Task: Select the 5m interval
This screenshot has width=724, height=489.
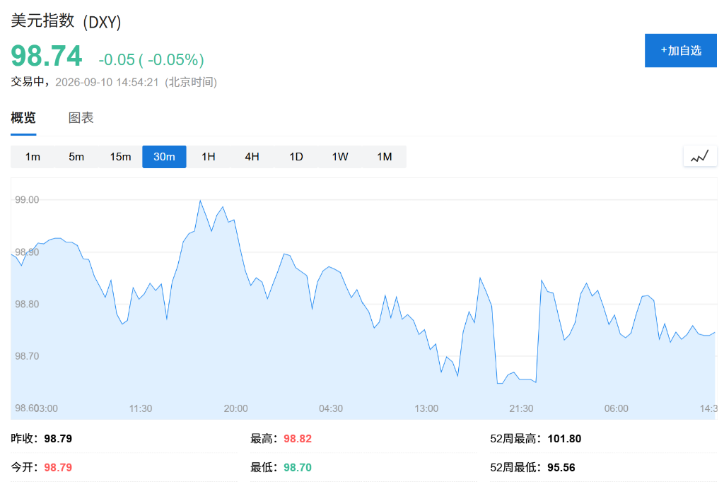Action: pyautogui.click(x=76, y=157)
